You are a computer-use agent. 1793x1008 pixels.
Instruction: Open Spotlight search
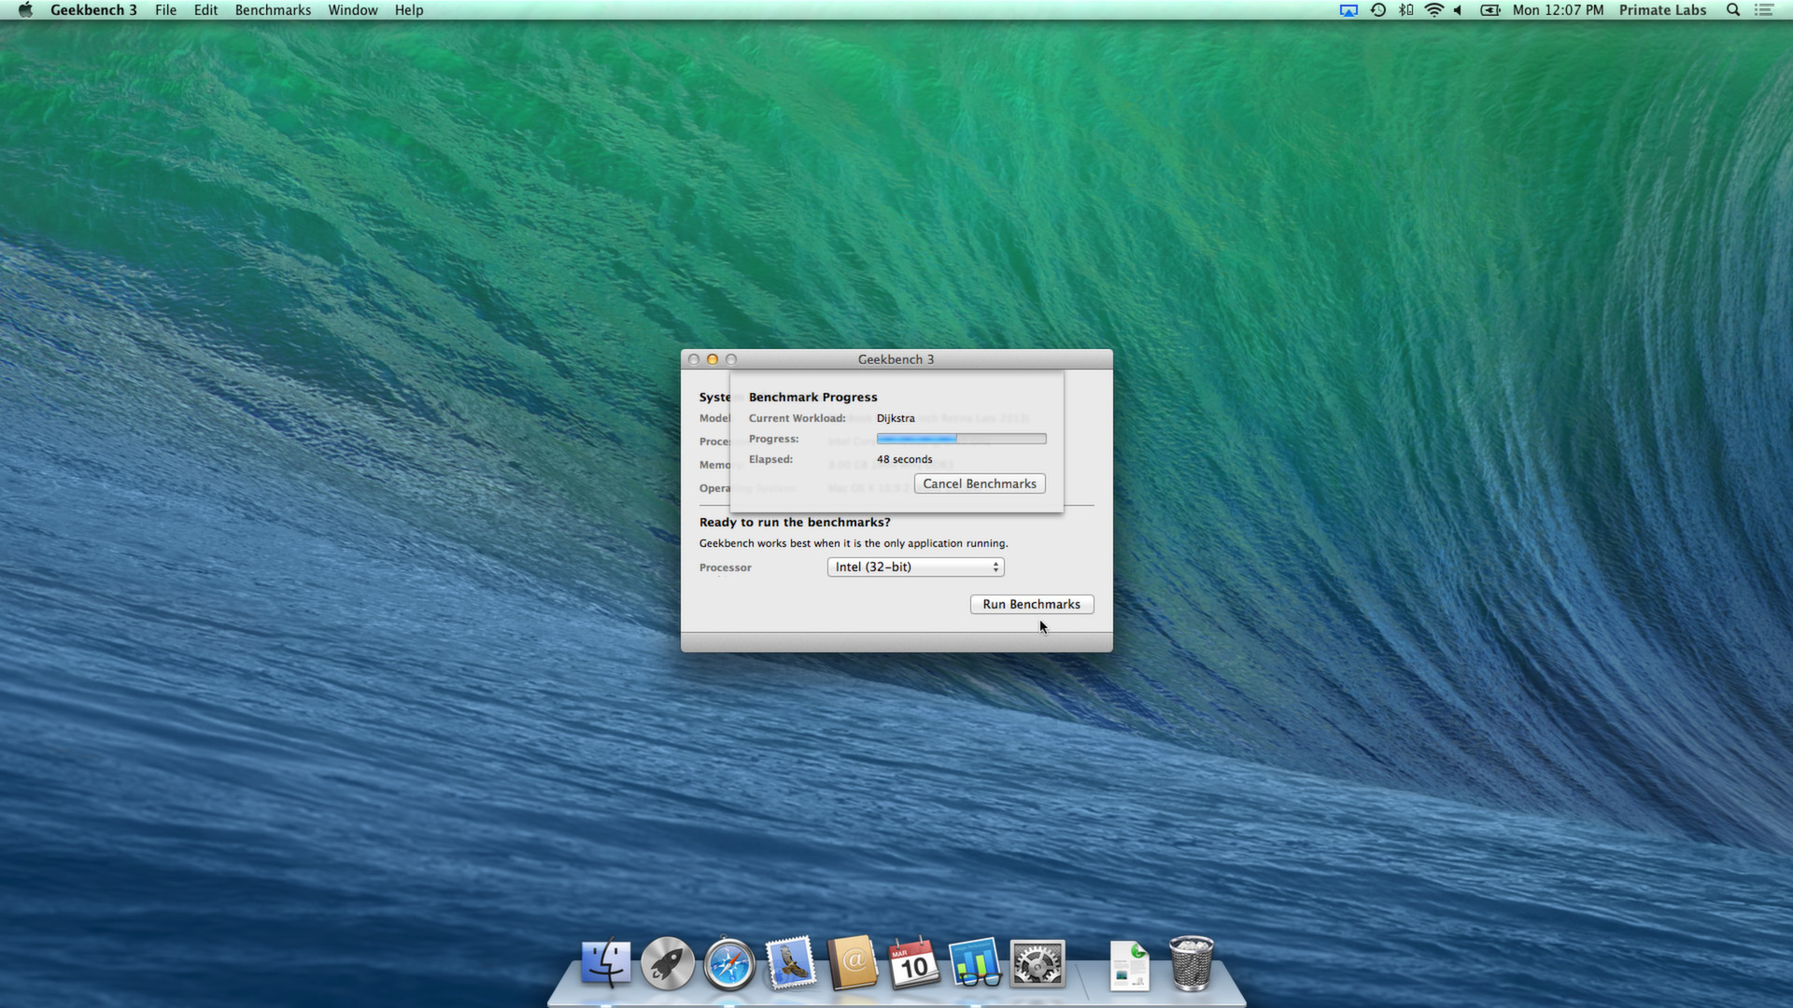click(x=1732, y=9)
